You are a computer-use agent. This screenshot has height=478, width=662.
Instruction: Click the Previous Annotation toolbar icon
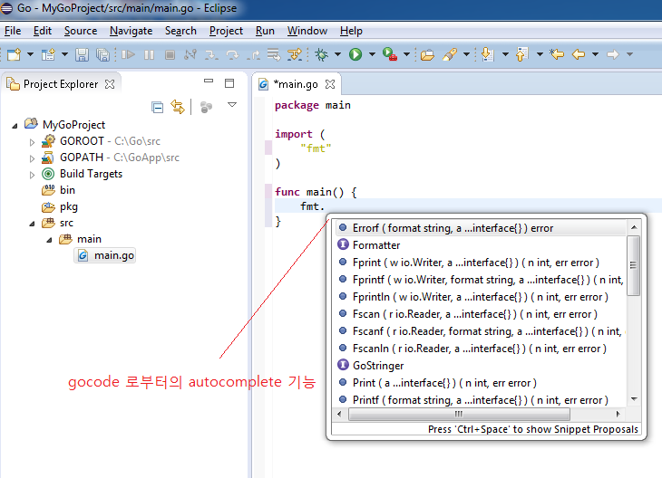pos(522,54)
